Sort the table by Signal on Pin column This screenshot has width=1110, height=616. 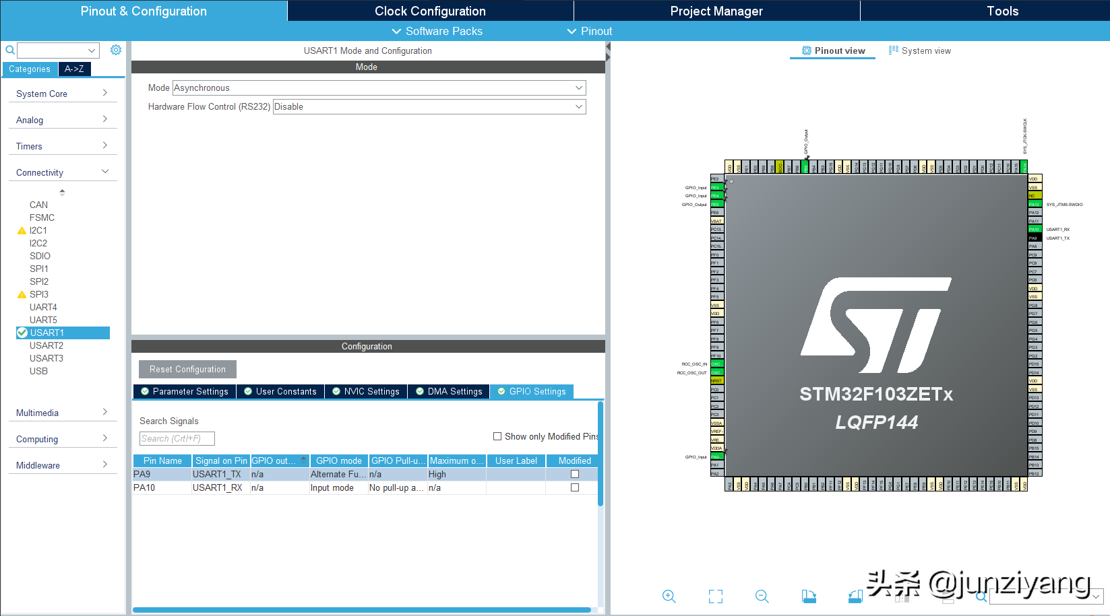[x=221, y=461]
